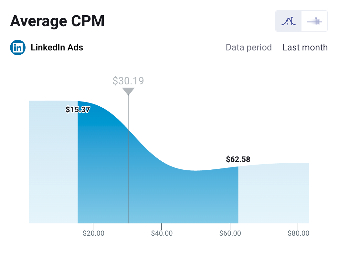This screenshot has height=258, width=338.
Task: Click the blue LinkedIn circle badge
Action: click(x=17, y=47)
